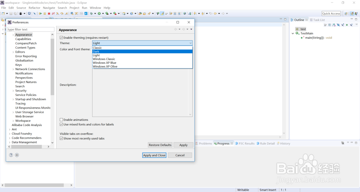This screenshot has width=360, height=192.
Task: Open the Window menu
Action: [x=95, y=8]
